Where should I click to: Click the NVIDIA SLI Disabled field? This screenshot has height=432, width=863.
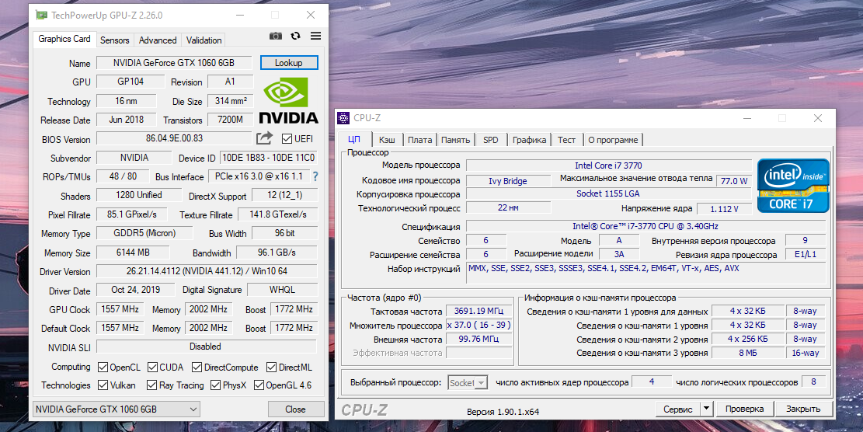click(207, 347)
